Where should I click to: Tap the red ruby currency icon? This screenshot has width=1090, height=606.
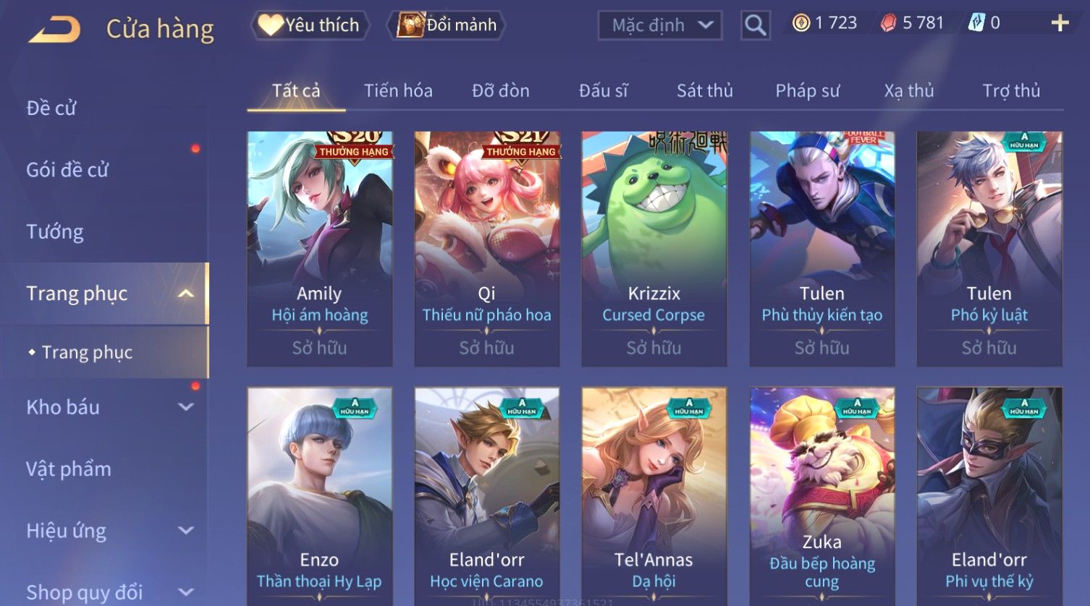[888, 23]
